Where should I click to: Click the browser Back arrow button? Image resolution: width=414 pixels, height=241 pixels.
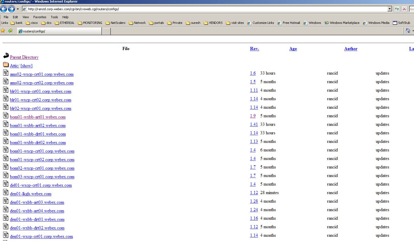[3, 9]
